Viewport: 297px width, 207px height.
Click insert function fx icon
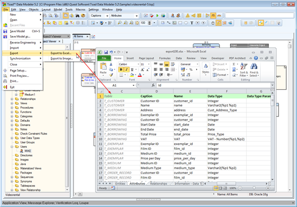coord(153,85)
